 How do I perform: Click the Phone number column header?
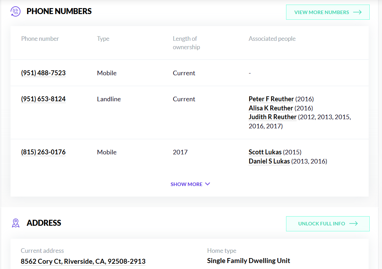tap(40, 38)
